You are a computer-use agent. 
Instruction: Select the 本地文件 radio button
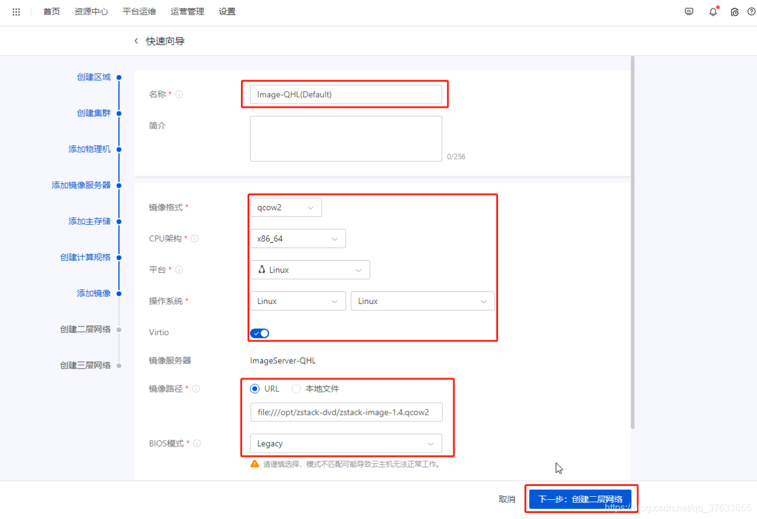(x=296, y=389)
